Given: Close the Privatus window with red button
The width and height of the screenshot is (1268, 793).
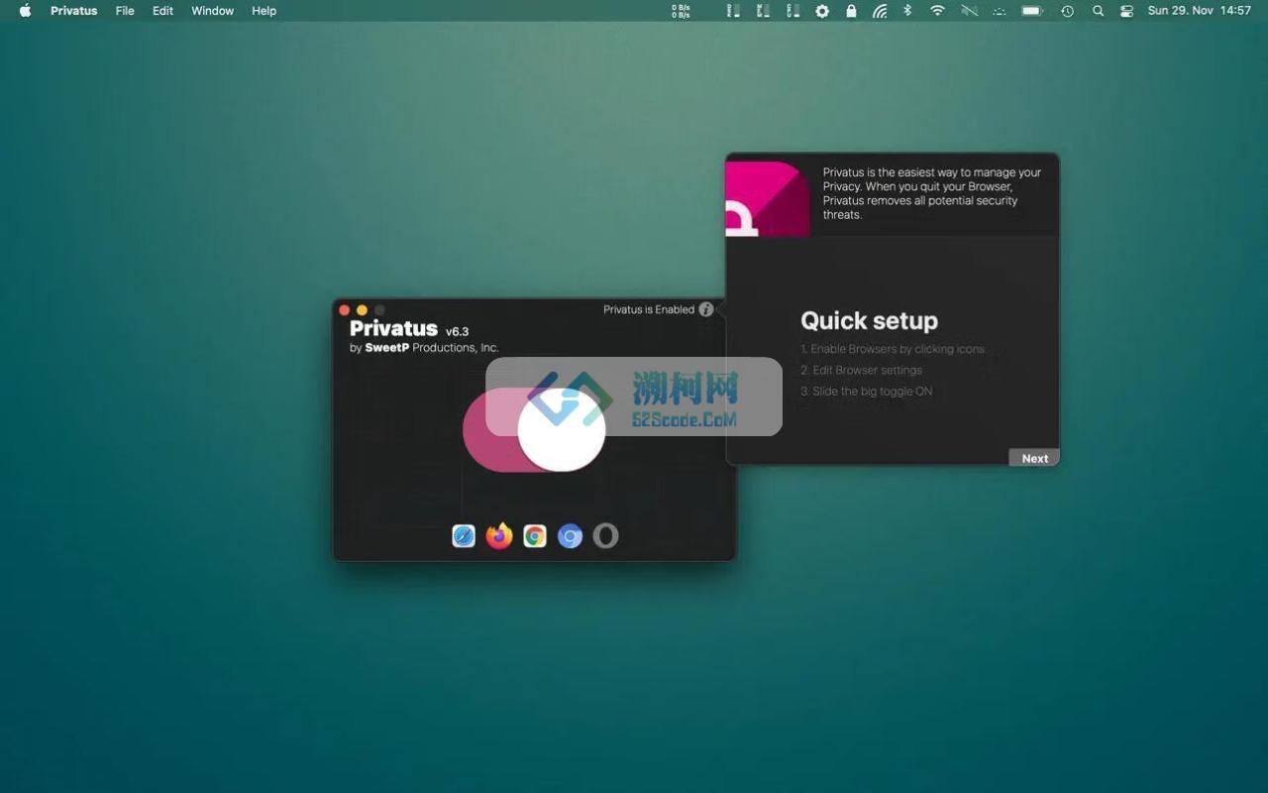Looking at the screenshot, I should point(345,310).
